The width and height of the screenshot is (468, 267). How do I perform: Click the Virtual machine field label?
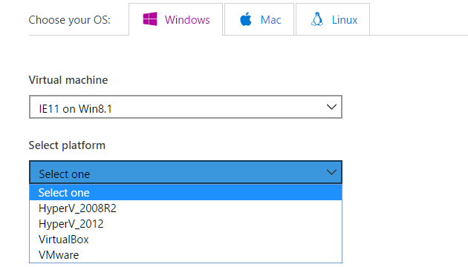(x=68, y=80)
